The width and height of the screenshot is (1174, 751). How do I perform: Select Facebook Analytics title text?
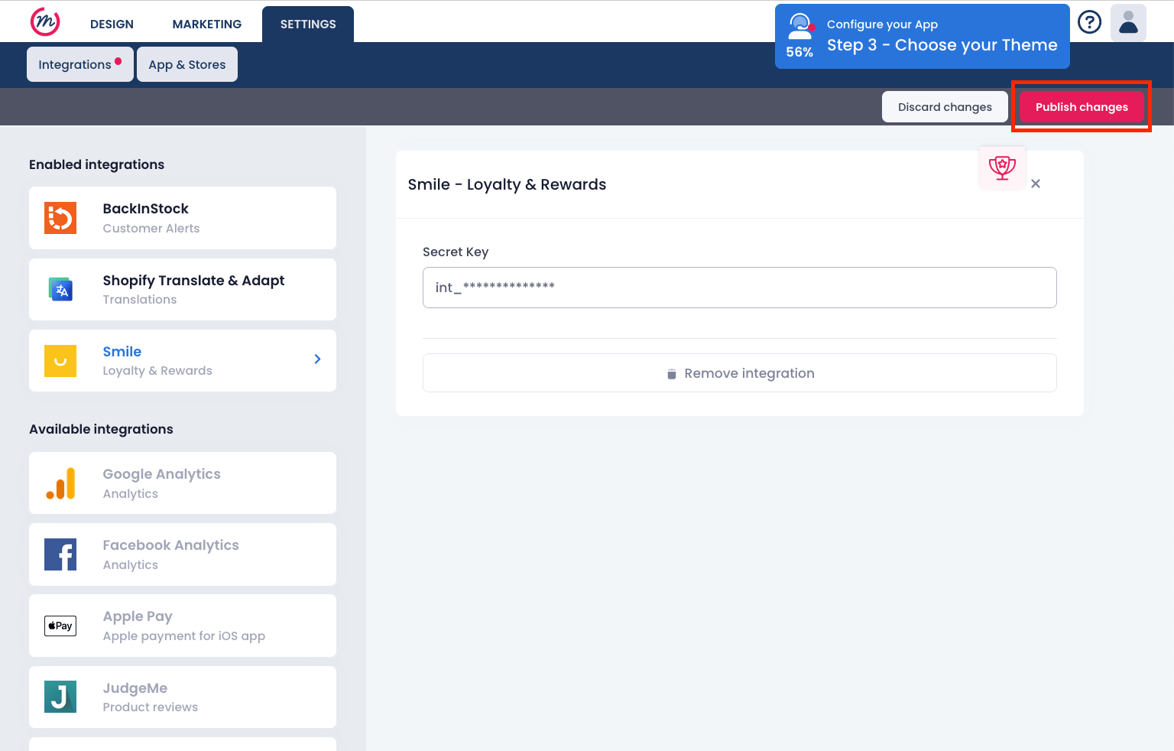170,545
